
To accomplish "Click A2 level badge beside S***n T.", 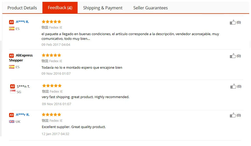I will point(12,86).
